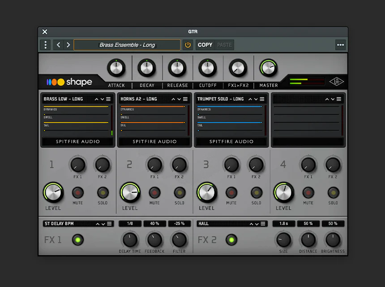Click the FEEDBACK knob
385x287 pixels.
(x=154, y=240)
